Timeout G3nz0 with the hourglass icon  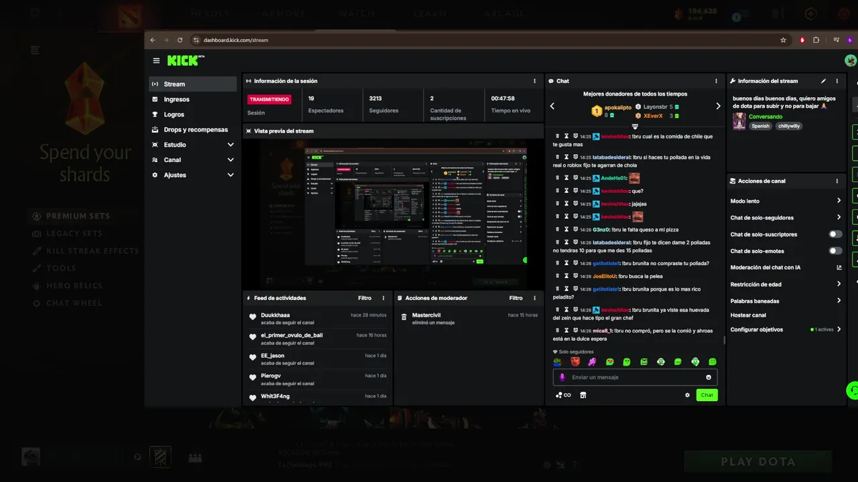point(566,230)
